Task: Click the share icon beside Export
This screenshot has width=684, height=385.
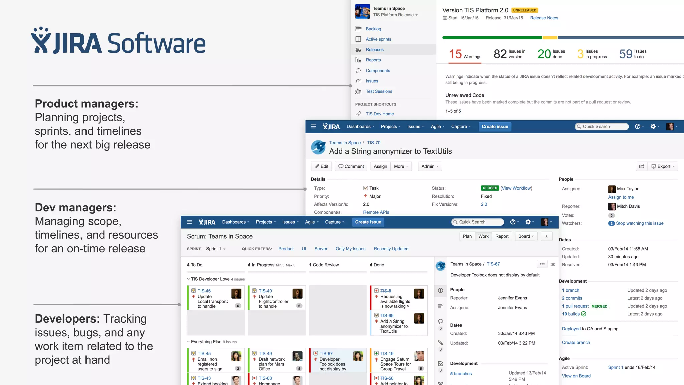Action: (642, 166)
